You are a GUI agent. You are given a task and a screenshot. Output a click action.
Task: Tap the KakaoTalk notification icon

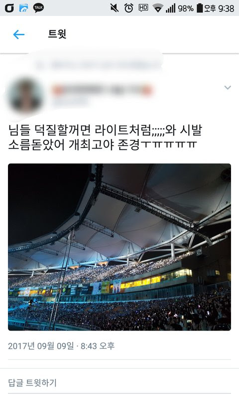[x=38, y=8]
